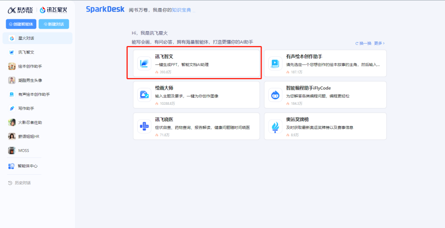Go to 智能体中心
Screen dimensions: 445x228
pos(27,166)
